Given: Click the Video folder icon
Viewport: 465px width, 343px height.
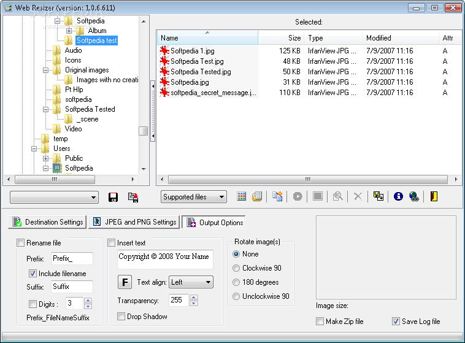Looking at the screenshot, I should tap(57, 128).
